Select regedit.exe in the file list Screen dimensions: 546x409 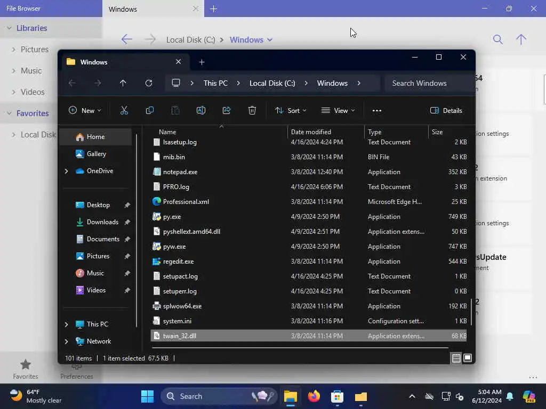point(309,261)
